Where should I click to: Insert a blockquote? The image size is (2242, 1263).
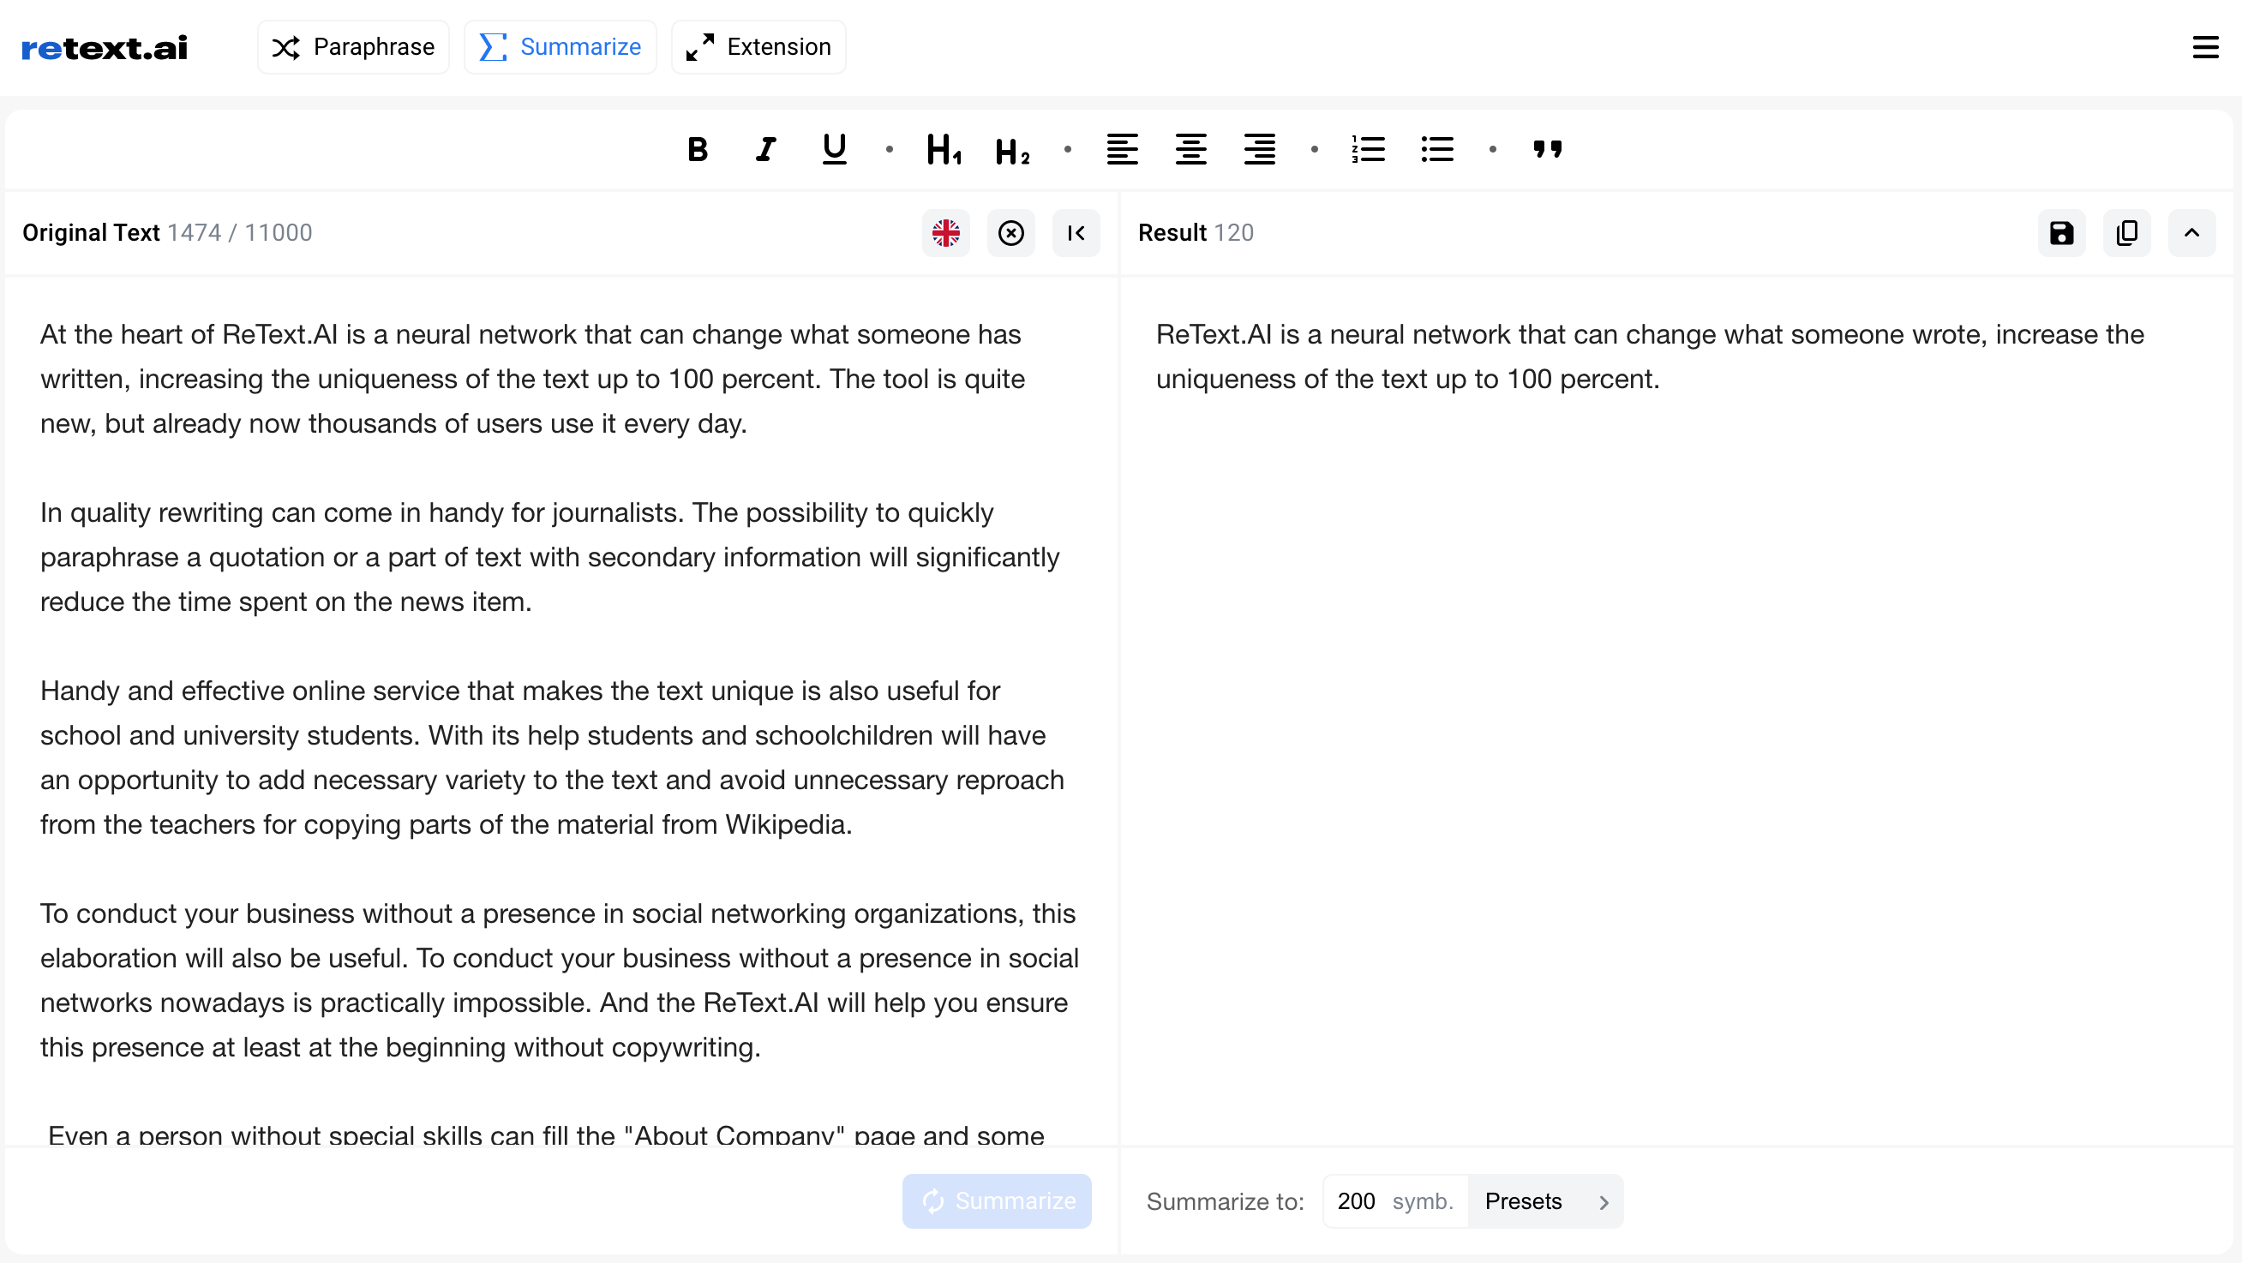click(1549, 149)
